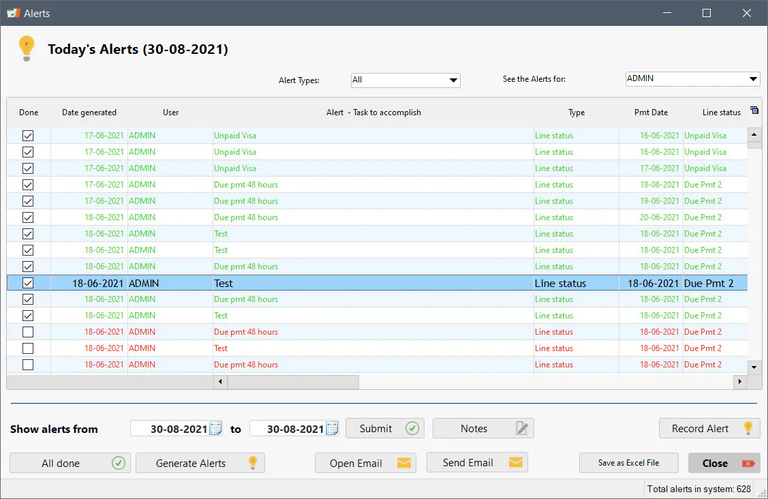The height and width of the screenshot is (499, 768).
Task: Uncheck Done for the row generated 17-06-2021 with Pmt Date 18-06-2021
Action: [x=28, y=185]
